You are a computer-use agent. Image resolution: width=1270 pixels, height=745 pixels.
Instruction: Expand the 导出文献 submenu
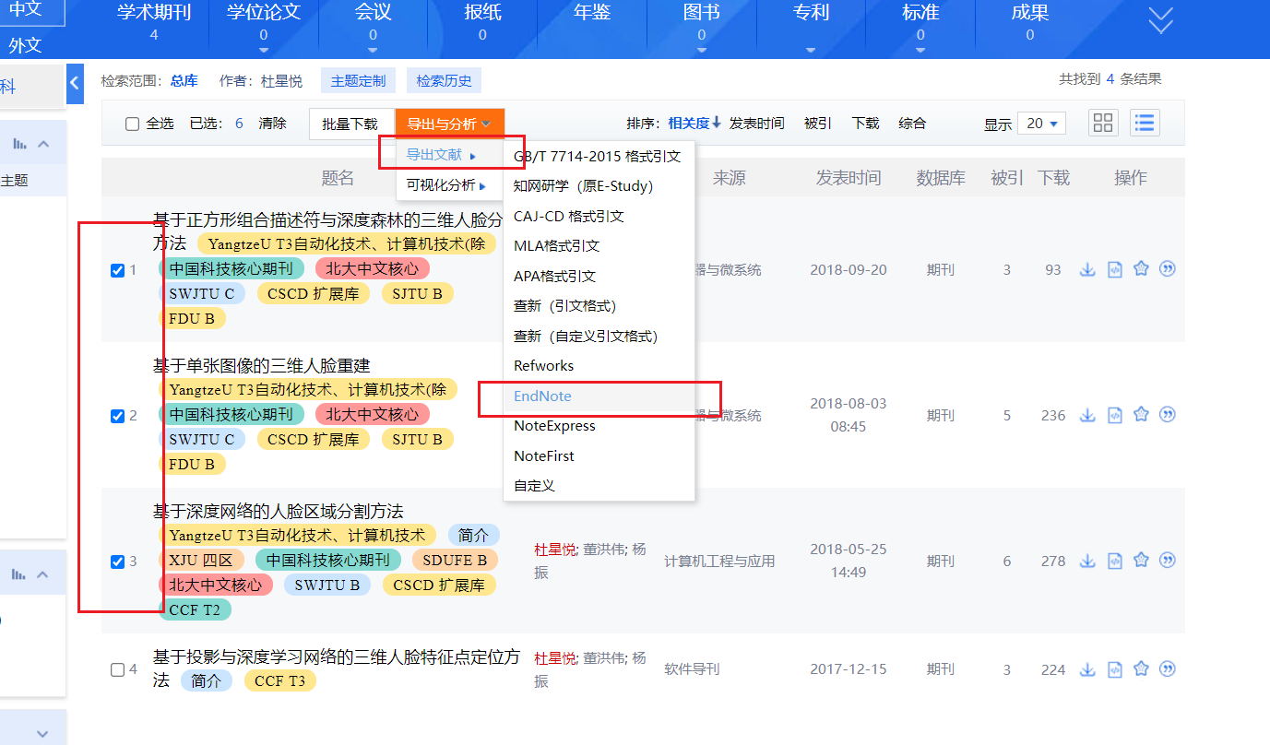pyautogui.click(x=449, y=155)
